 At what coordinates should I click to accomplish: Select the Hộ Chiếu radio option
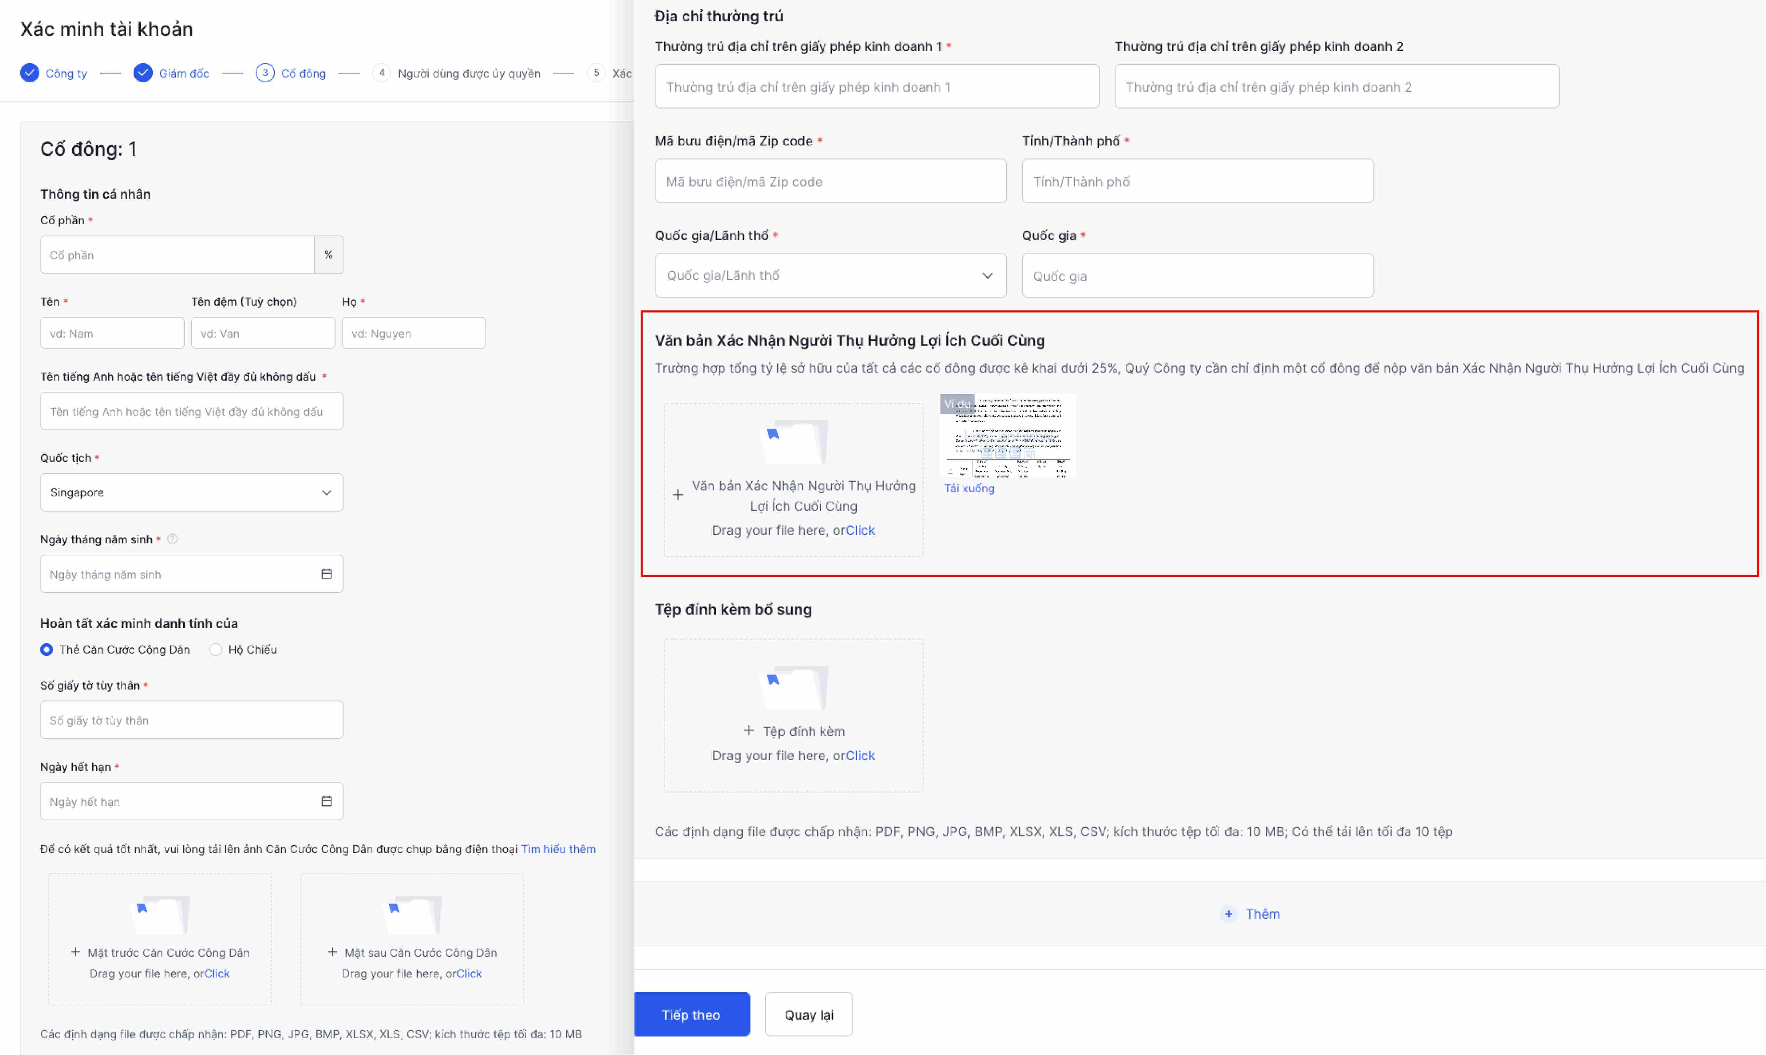216,649
